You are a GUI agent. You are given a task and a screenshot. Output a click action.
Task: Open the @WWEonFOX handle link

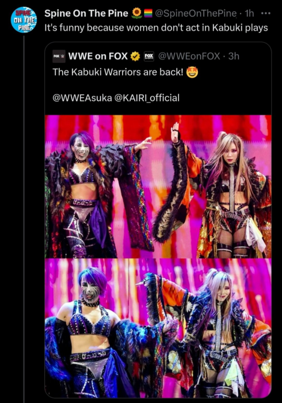[189, 56]
